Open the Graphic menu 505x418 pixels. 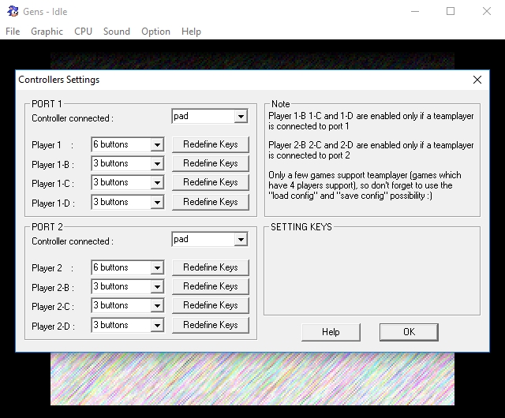[47, 32]
